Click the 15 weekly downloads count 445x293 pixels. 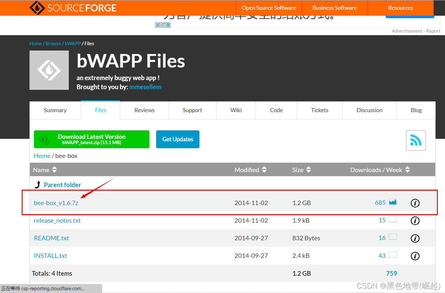point(382,220)
